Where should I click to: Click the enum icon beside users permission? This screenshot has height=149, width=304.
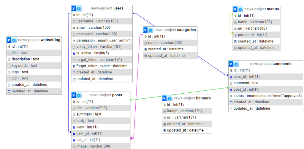(x=74, y=41)
